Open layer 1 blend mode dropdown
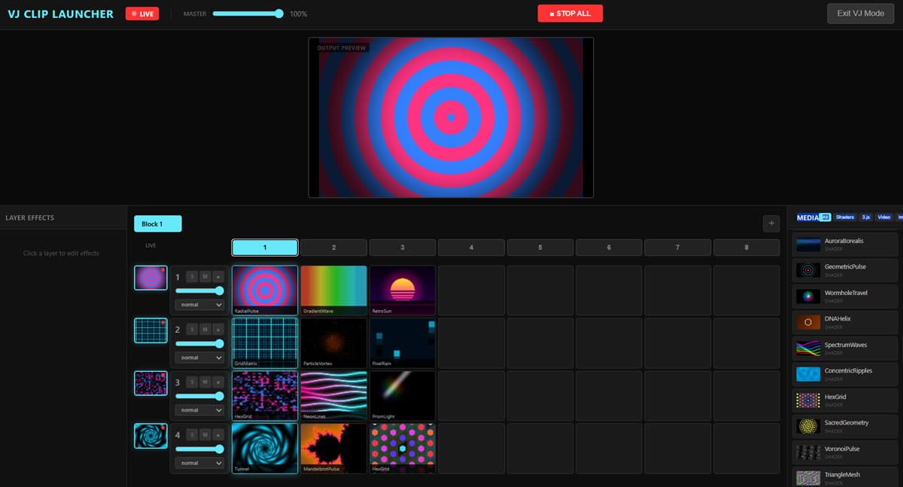903x487 pixels. pyautogui.click(x=199, y=304)
